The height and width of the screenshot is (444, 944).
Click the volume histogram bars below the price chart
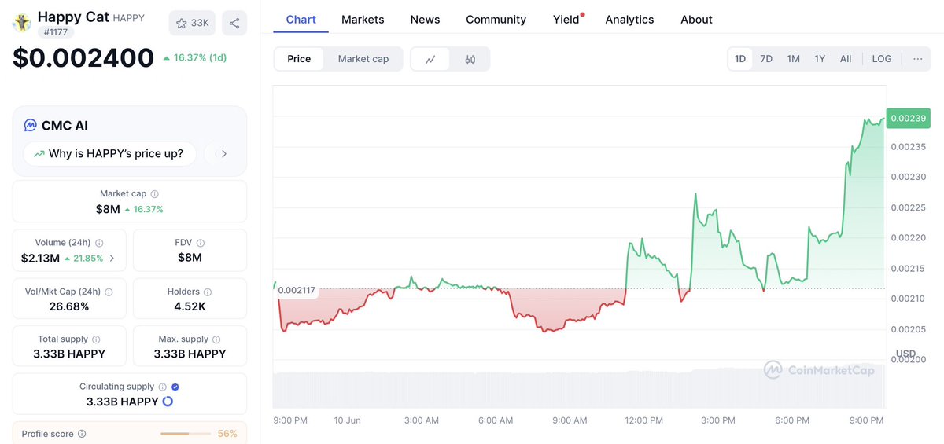578,390
